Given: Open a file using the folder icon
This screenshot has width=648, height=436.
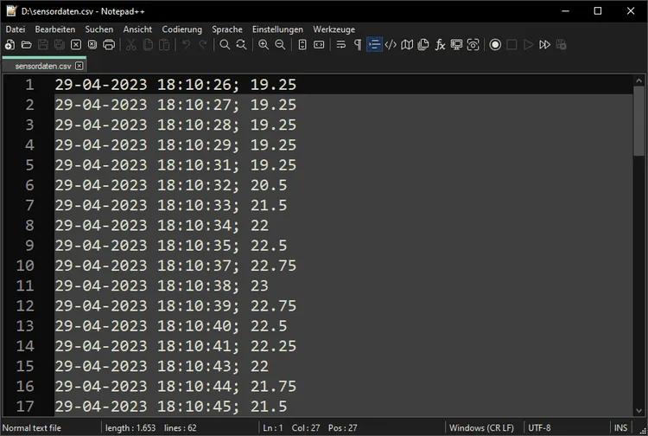Looking at the screenshot, I should 26,45.
